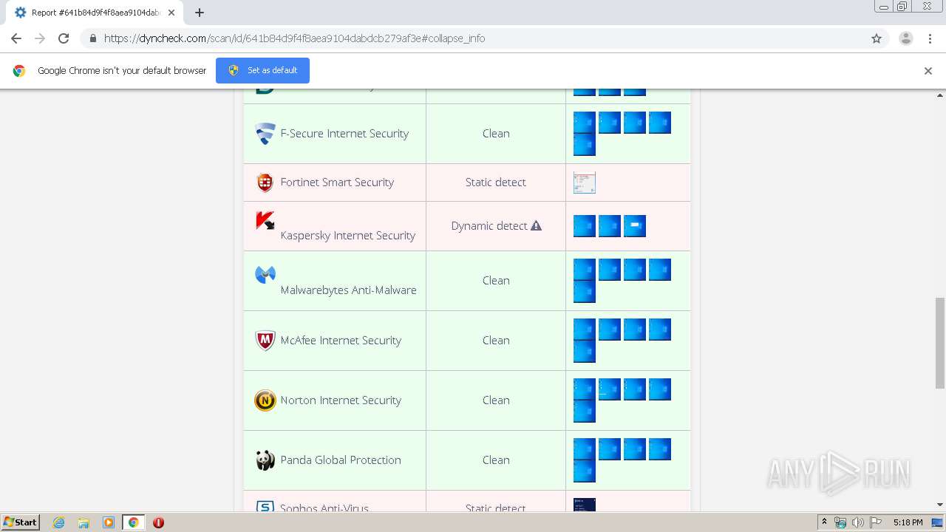Dismiss the default browser notification bar
Viewport: 946px width, 532px height.
point(928,71)
